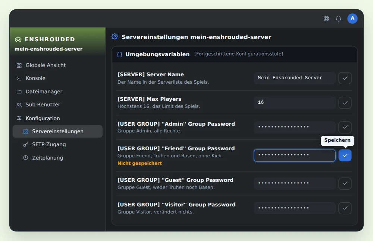Image resolution: width=373 pixels, height=241 pixels.
Task: Click '[SERVER] Server Name' label
Action: pyautogui.click(x=151, y=74)
